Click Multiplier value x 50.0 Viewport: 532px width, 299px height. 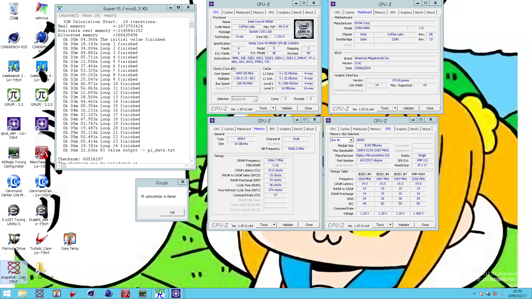(245, 79)
